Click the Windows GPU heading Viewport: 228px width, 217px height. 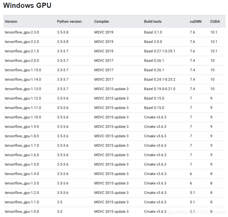(27, 5)
